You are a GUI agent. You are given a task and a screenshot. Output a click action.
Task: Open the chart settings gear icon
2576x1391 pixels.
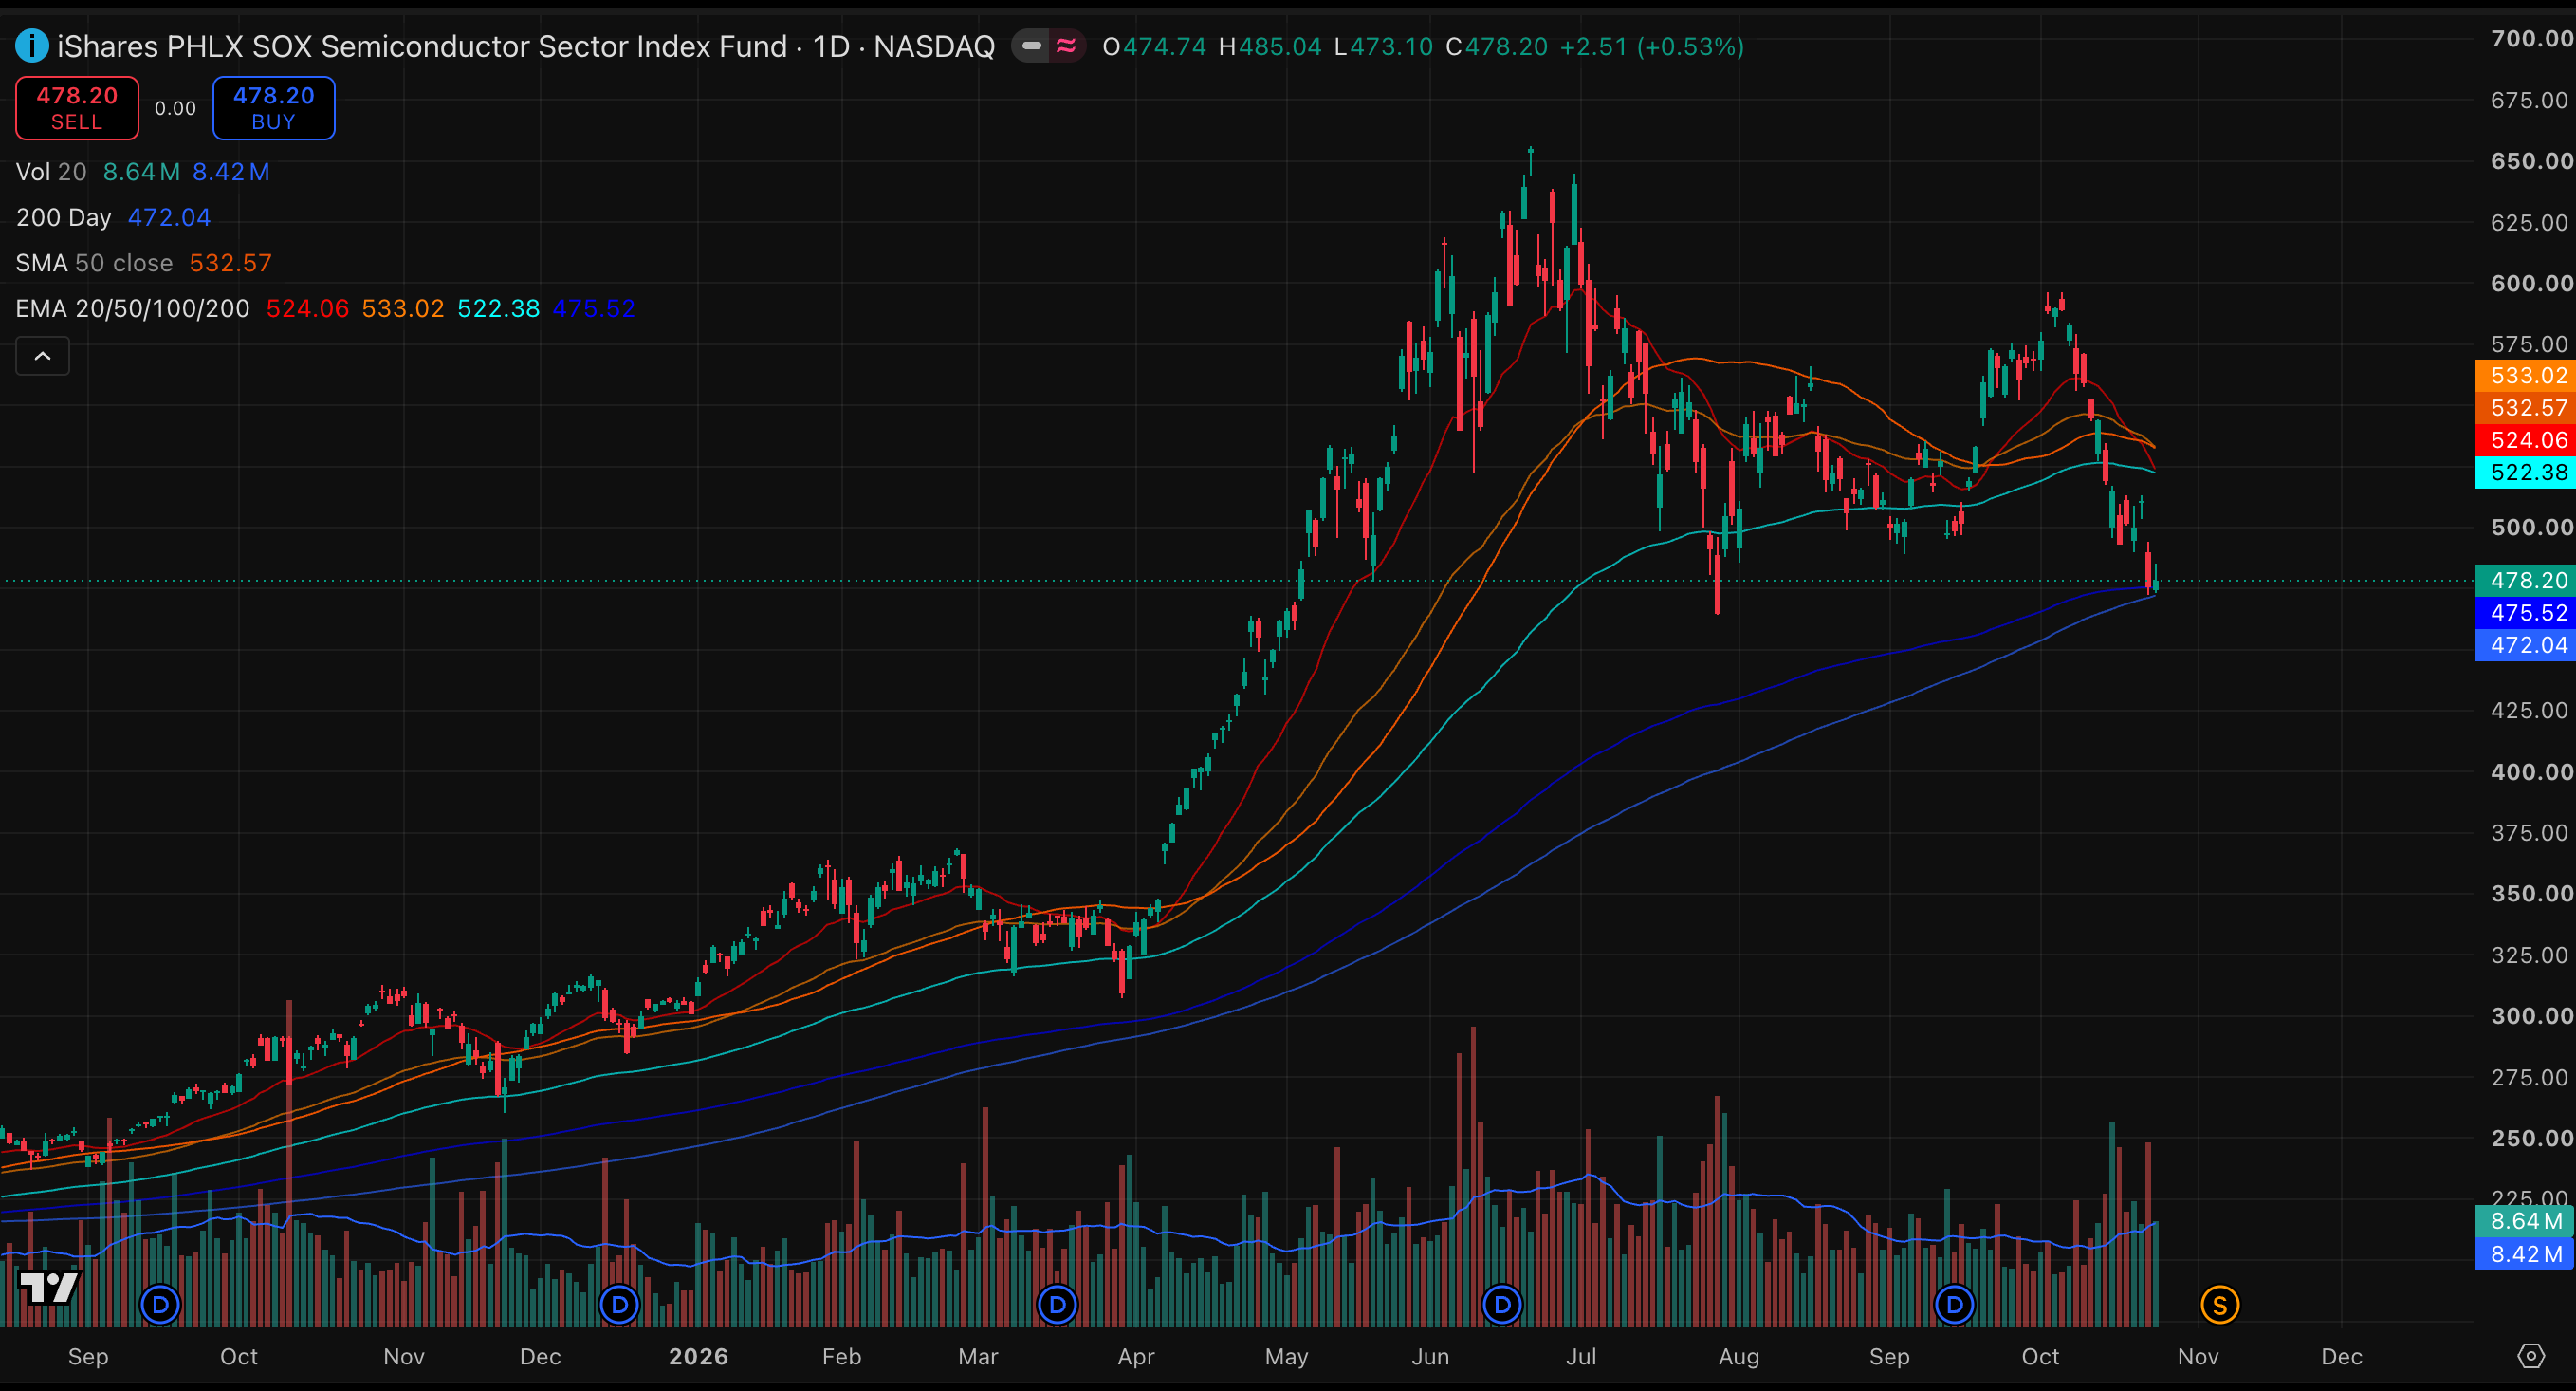click(x=2531, y=1356)
